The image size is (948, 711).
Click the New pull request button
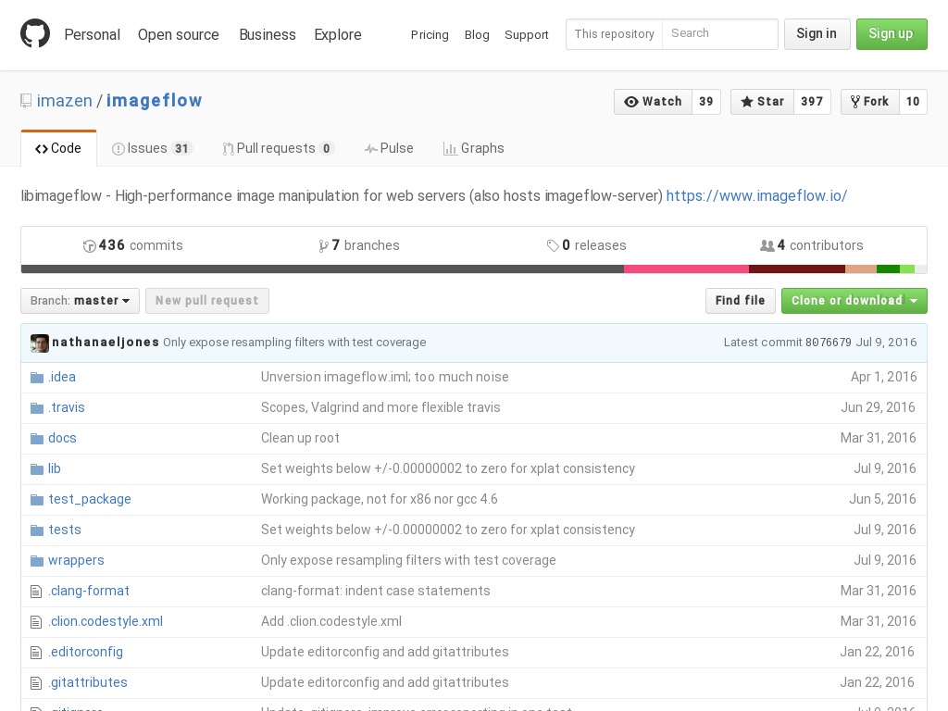click(206, 301)
